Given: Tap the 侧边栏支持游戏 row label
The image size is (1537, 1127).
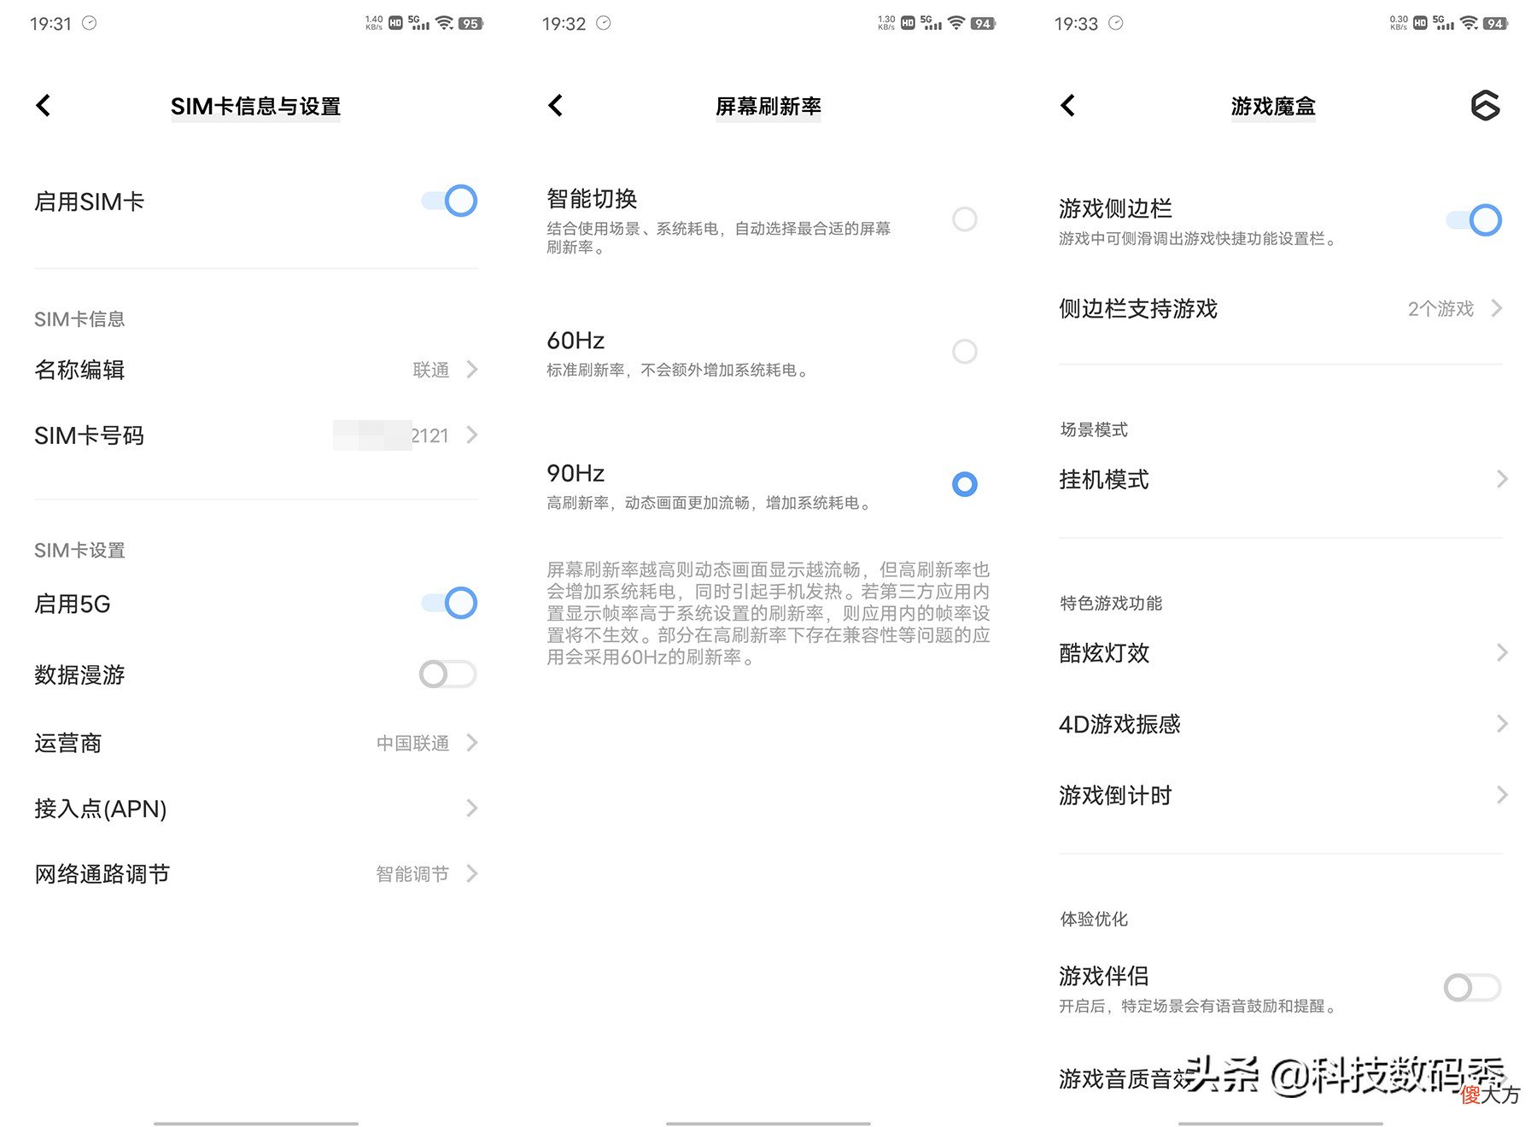Looking at the screenshot, I should point(1138,308).
